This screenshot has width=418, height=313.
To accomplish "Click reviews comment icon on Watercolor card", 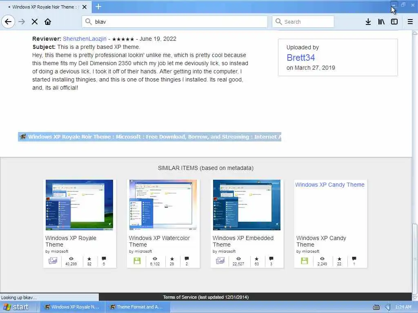I will tap(187, 258).
